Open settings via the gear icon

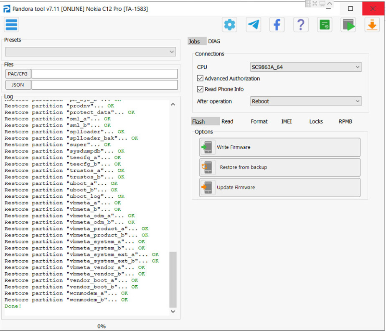(x=229, y=25)
